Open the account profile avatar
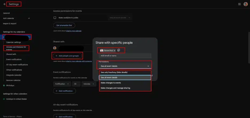The width and height of the screenshot is (250, 118). tap(245, 4)
